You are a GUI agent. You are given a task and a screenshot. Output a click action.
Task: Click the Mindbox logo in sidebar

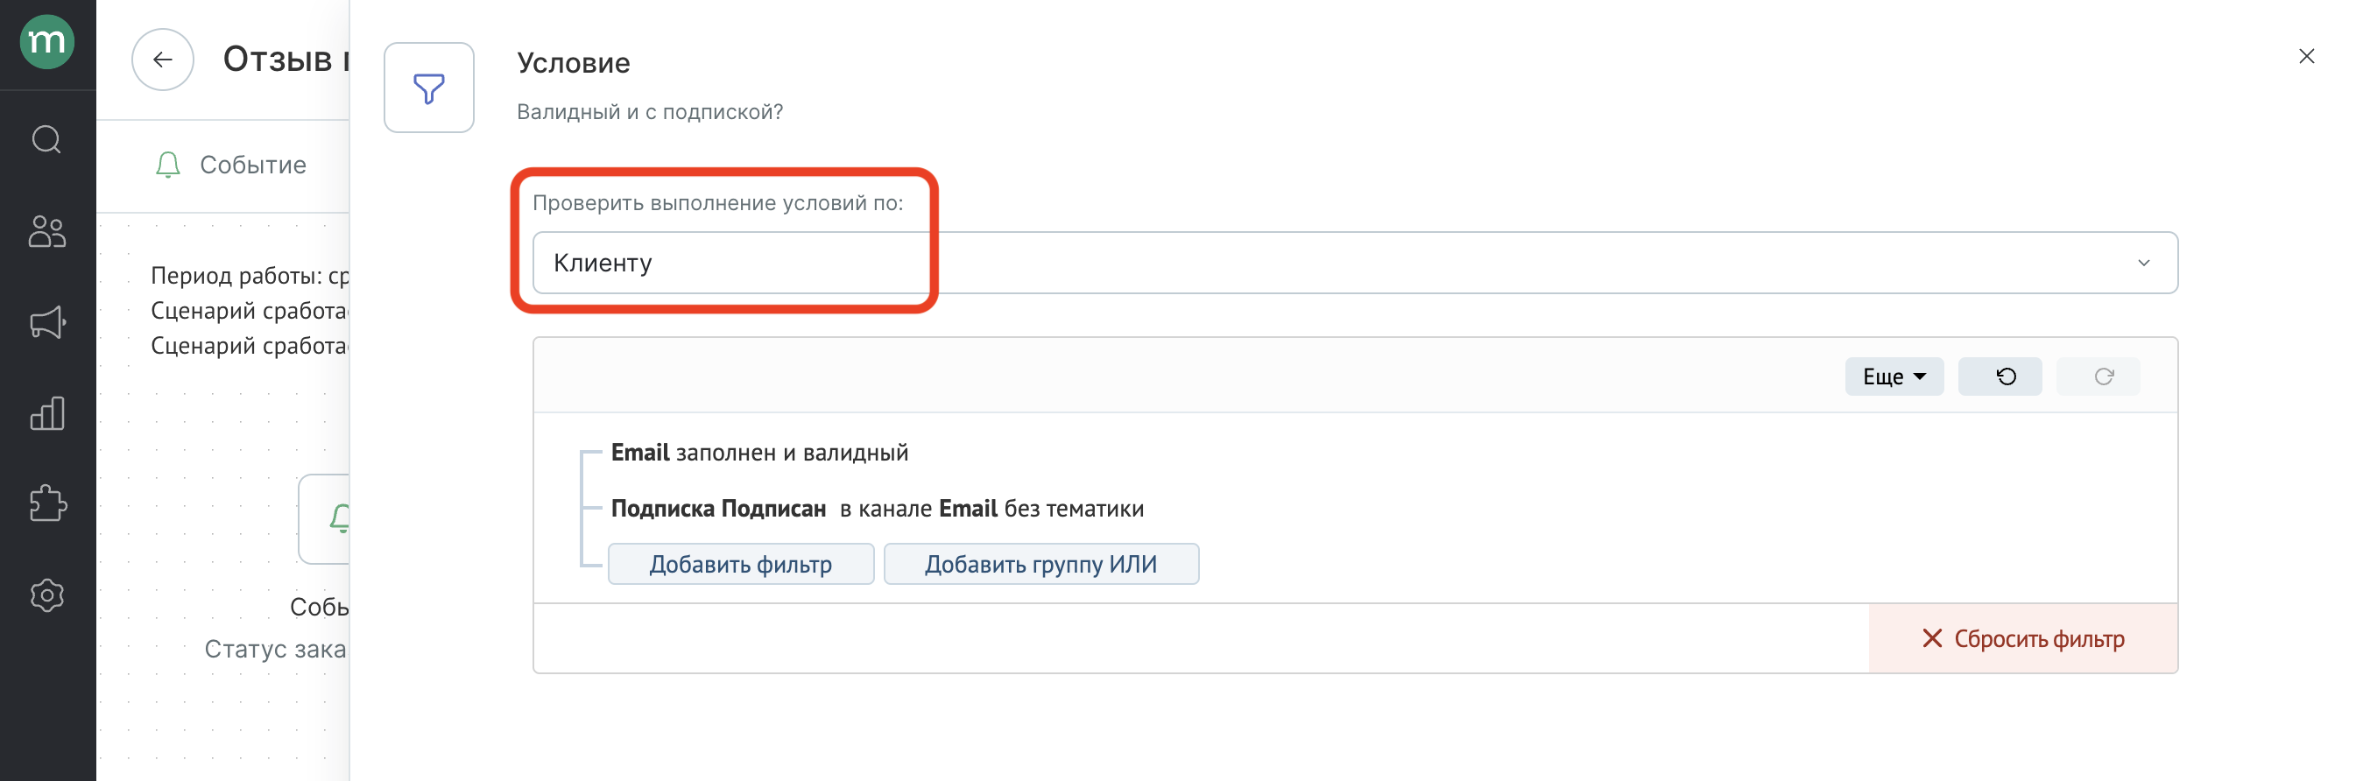coord(46,42)
